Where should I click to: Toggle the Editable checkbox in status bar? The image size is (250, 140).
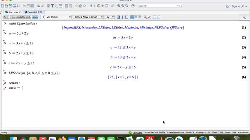[130, 133]
